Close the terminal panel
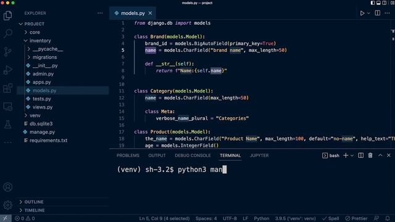This screenshot has width=395, height=222. 389,155
